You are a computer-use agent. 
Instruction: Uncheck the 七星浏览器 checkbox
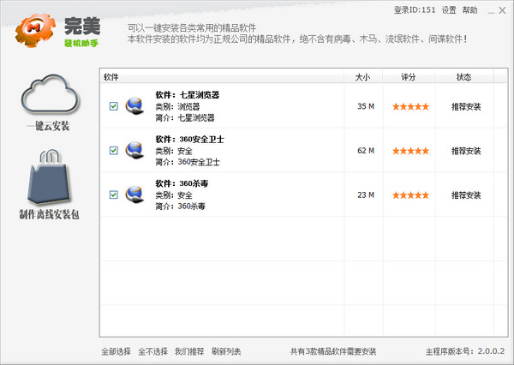[113, 106]
